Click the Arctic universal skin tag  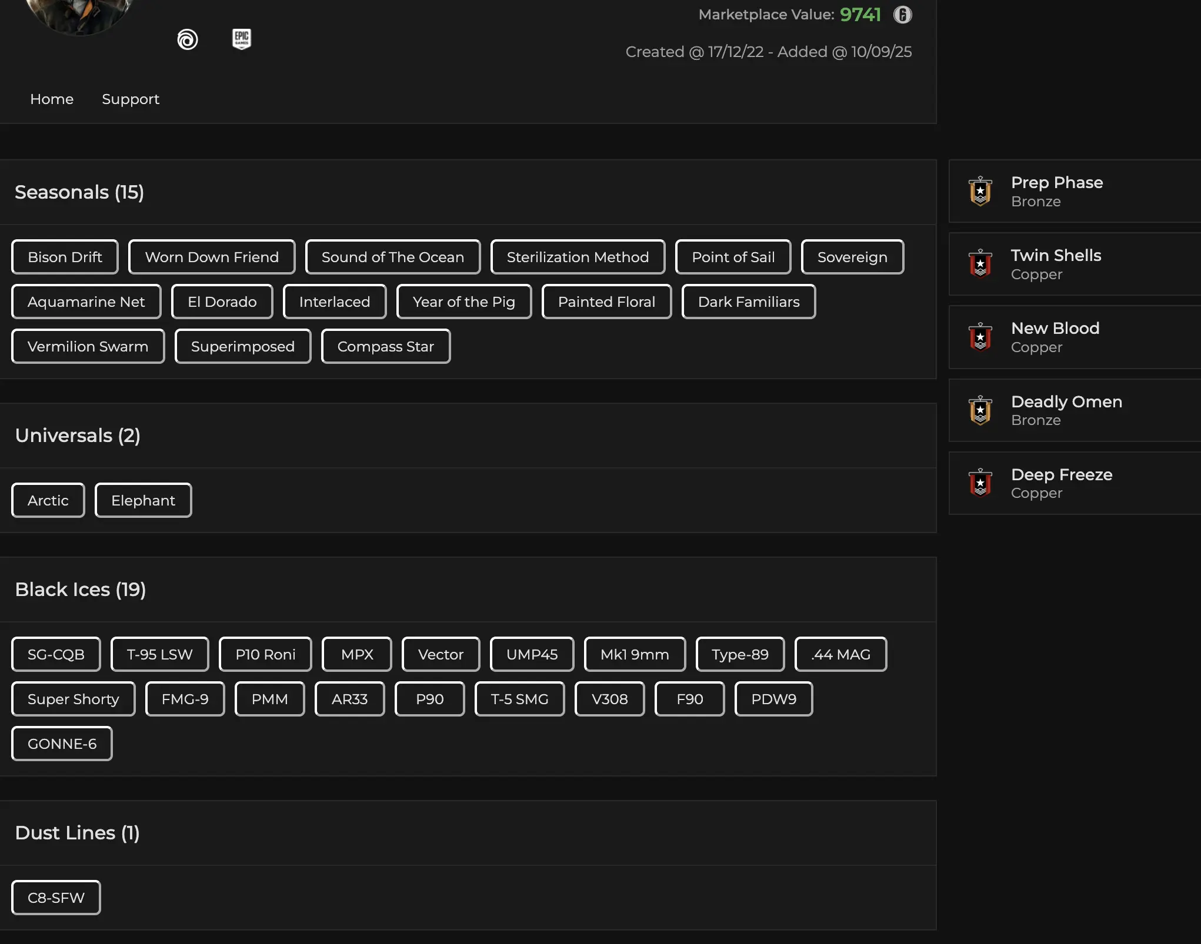coord(48,500)
